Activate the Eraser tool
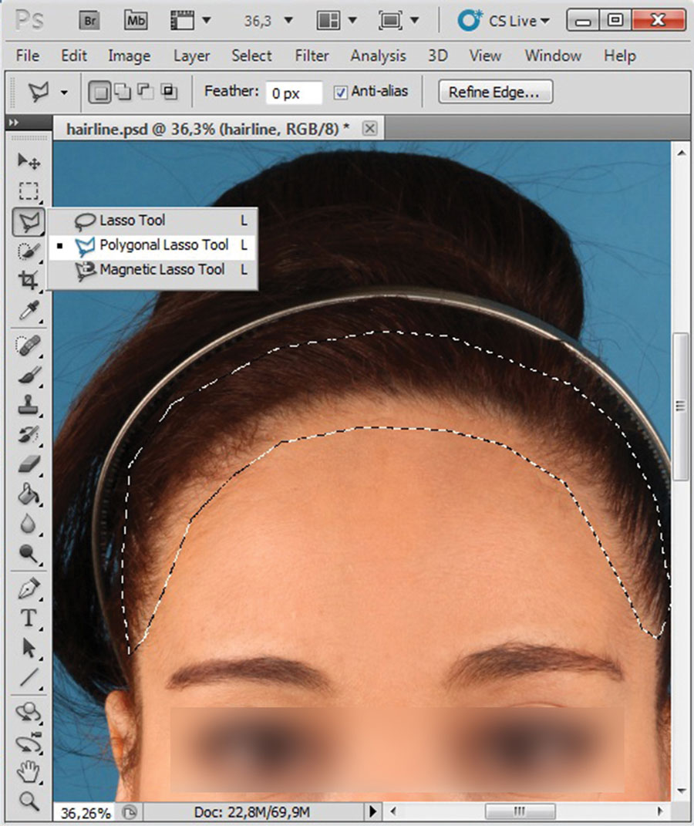Image resolution: width=694 pixels, height=826 pixels. (x=29, y=464)
